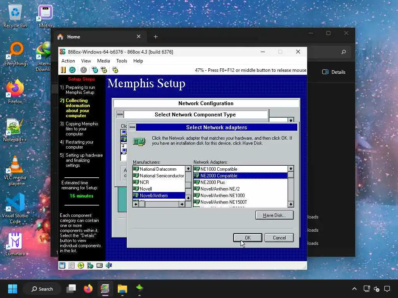This screenshot has height=298, width=398.
Task: Click the Manufacturers list right arrow
Action: [x=182, y=204]
